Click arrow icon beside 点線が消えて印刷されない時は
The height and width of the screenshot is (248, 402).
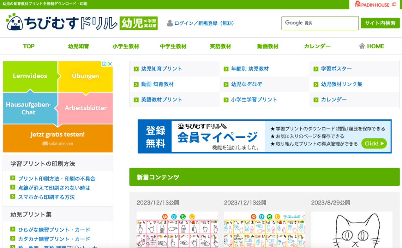(13, 187)
